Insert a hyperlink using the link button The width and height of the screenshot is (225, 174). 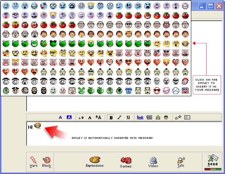tap(140, 117)
